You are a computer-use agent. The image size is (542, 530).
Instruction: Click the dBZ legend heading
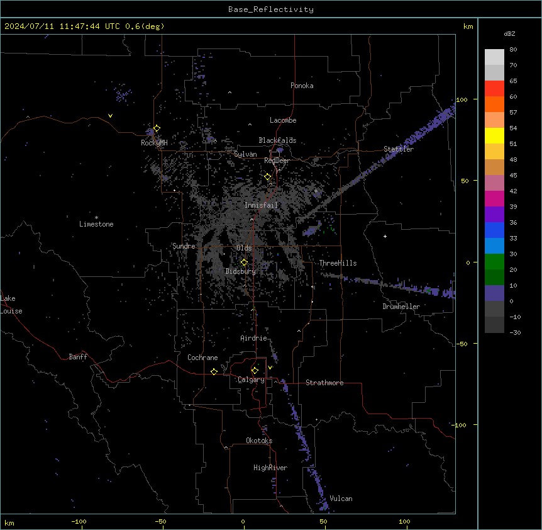coord(509,33)
